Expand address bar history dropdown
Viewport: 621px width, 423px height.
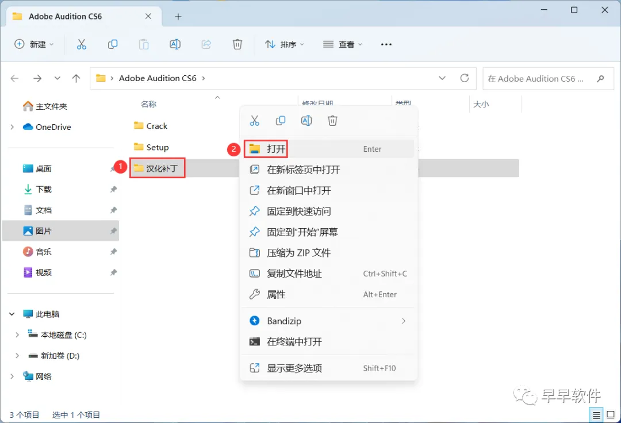point(442,78)
